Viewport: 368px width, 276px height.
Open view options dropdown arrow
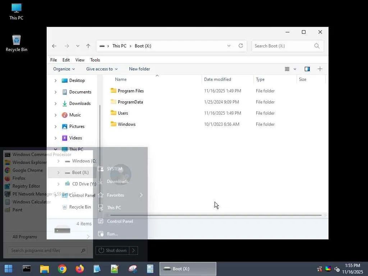pyautogui.click(x=295, y=69)
